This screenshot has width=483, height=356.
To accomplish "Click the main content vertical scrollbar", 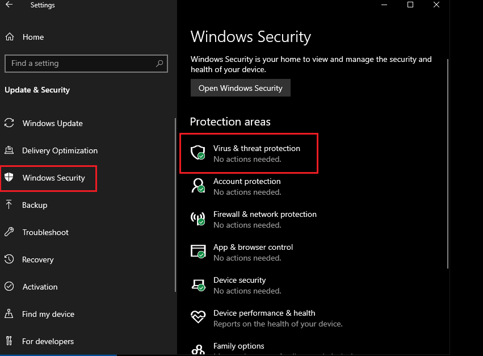I will click(x=448, y=164).
